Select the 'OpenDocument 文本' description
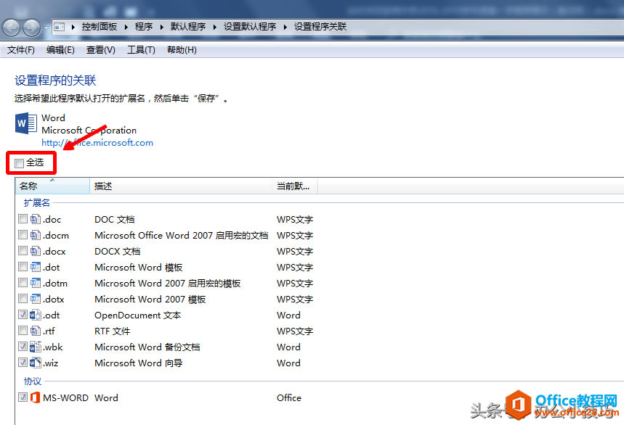 pyautogui.click(x=138, y=315)
